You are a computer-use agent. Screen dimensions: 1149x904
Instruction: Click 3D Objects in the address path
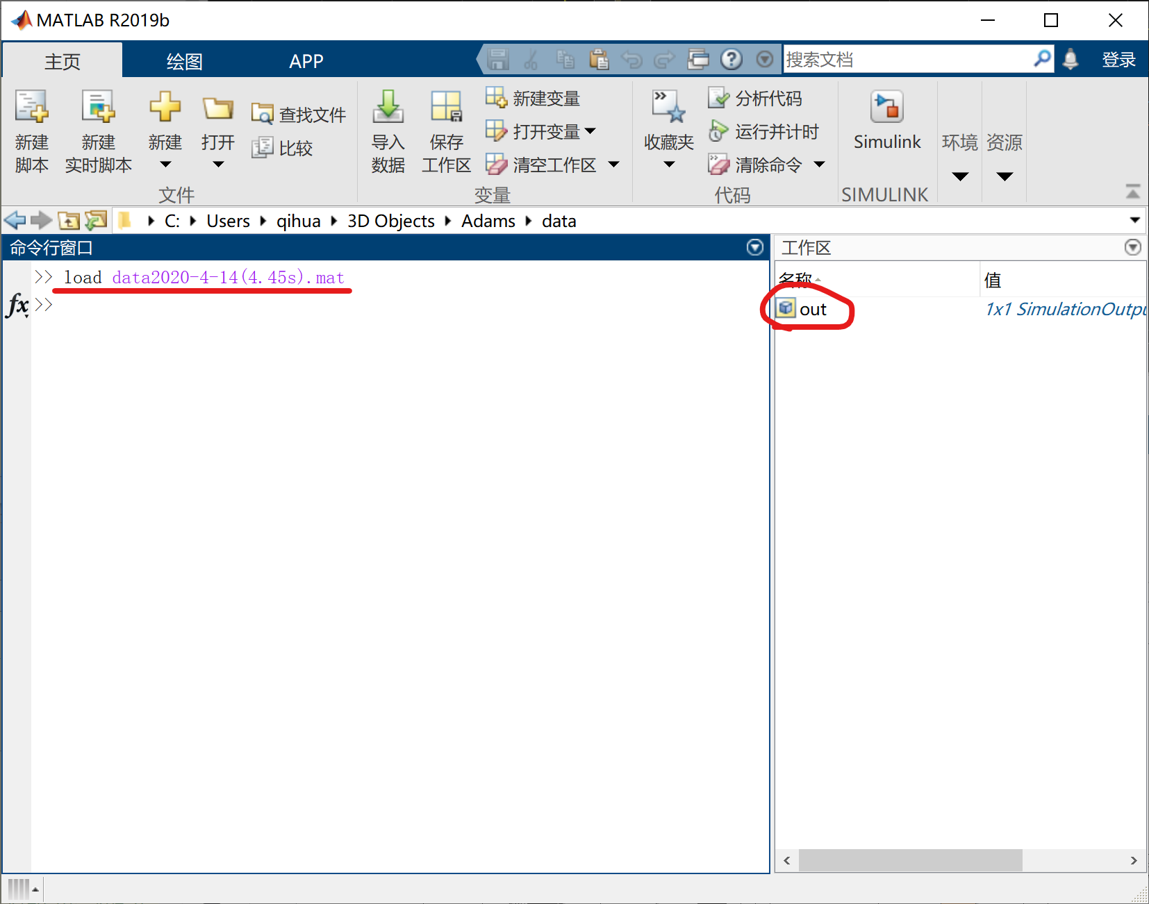coord(391,221)
